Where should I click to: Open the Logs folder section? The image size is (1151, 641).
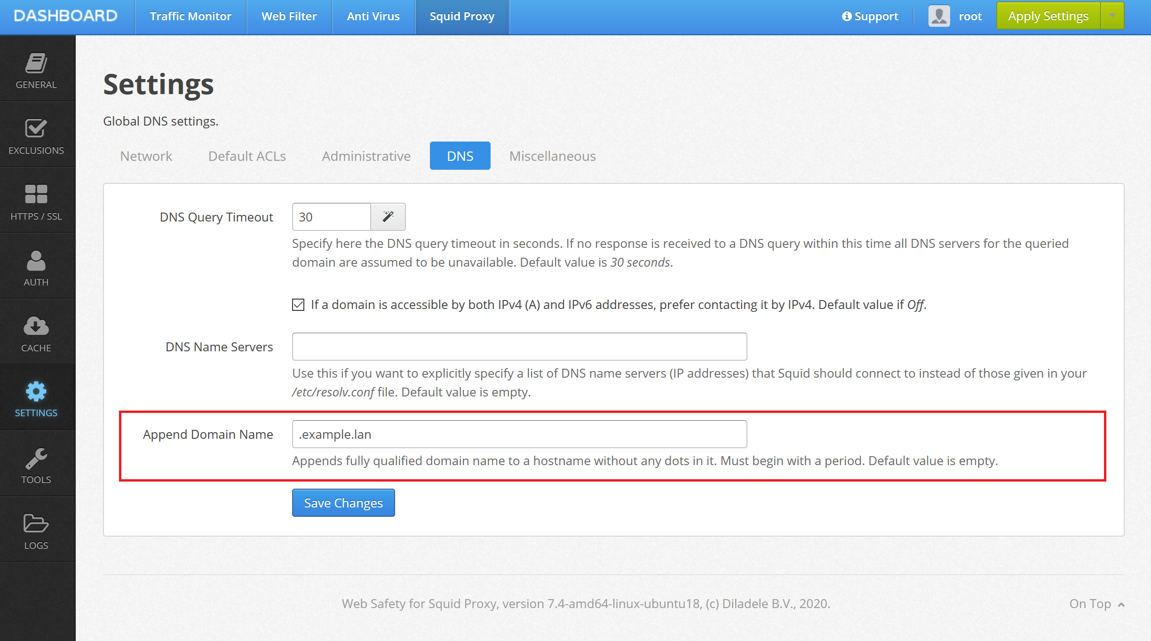[x=36, y=531]
